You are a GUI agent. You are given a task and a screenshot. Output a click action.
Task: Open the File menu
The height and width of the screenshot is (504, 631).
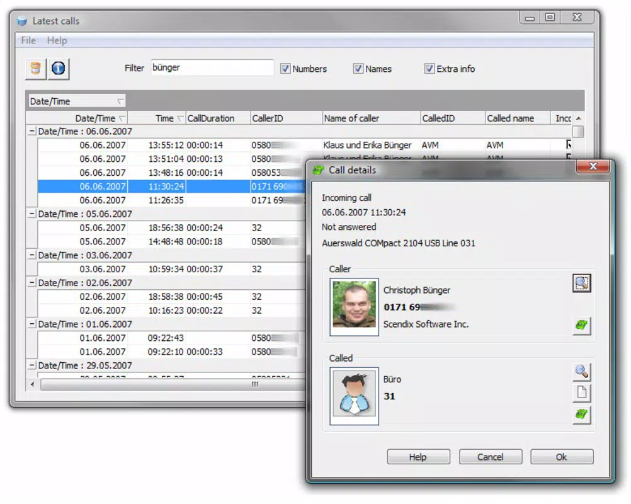click(28, 40)
